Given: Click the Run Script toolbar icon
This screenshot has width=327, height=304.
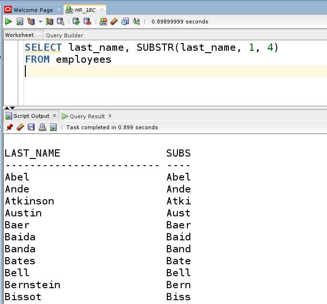Looking at the screenshot, I should 20,22.
